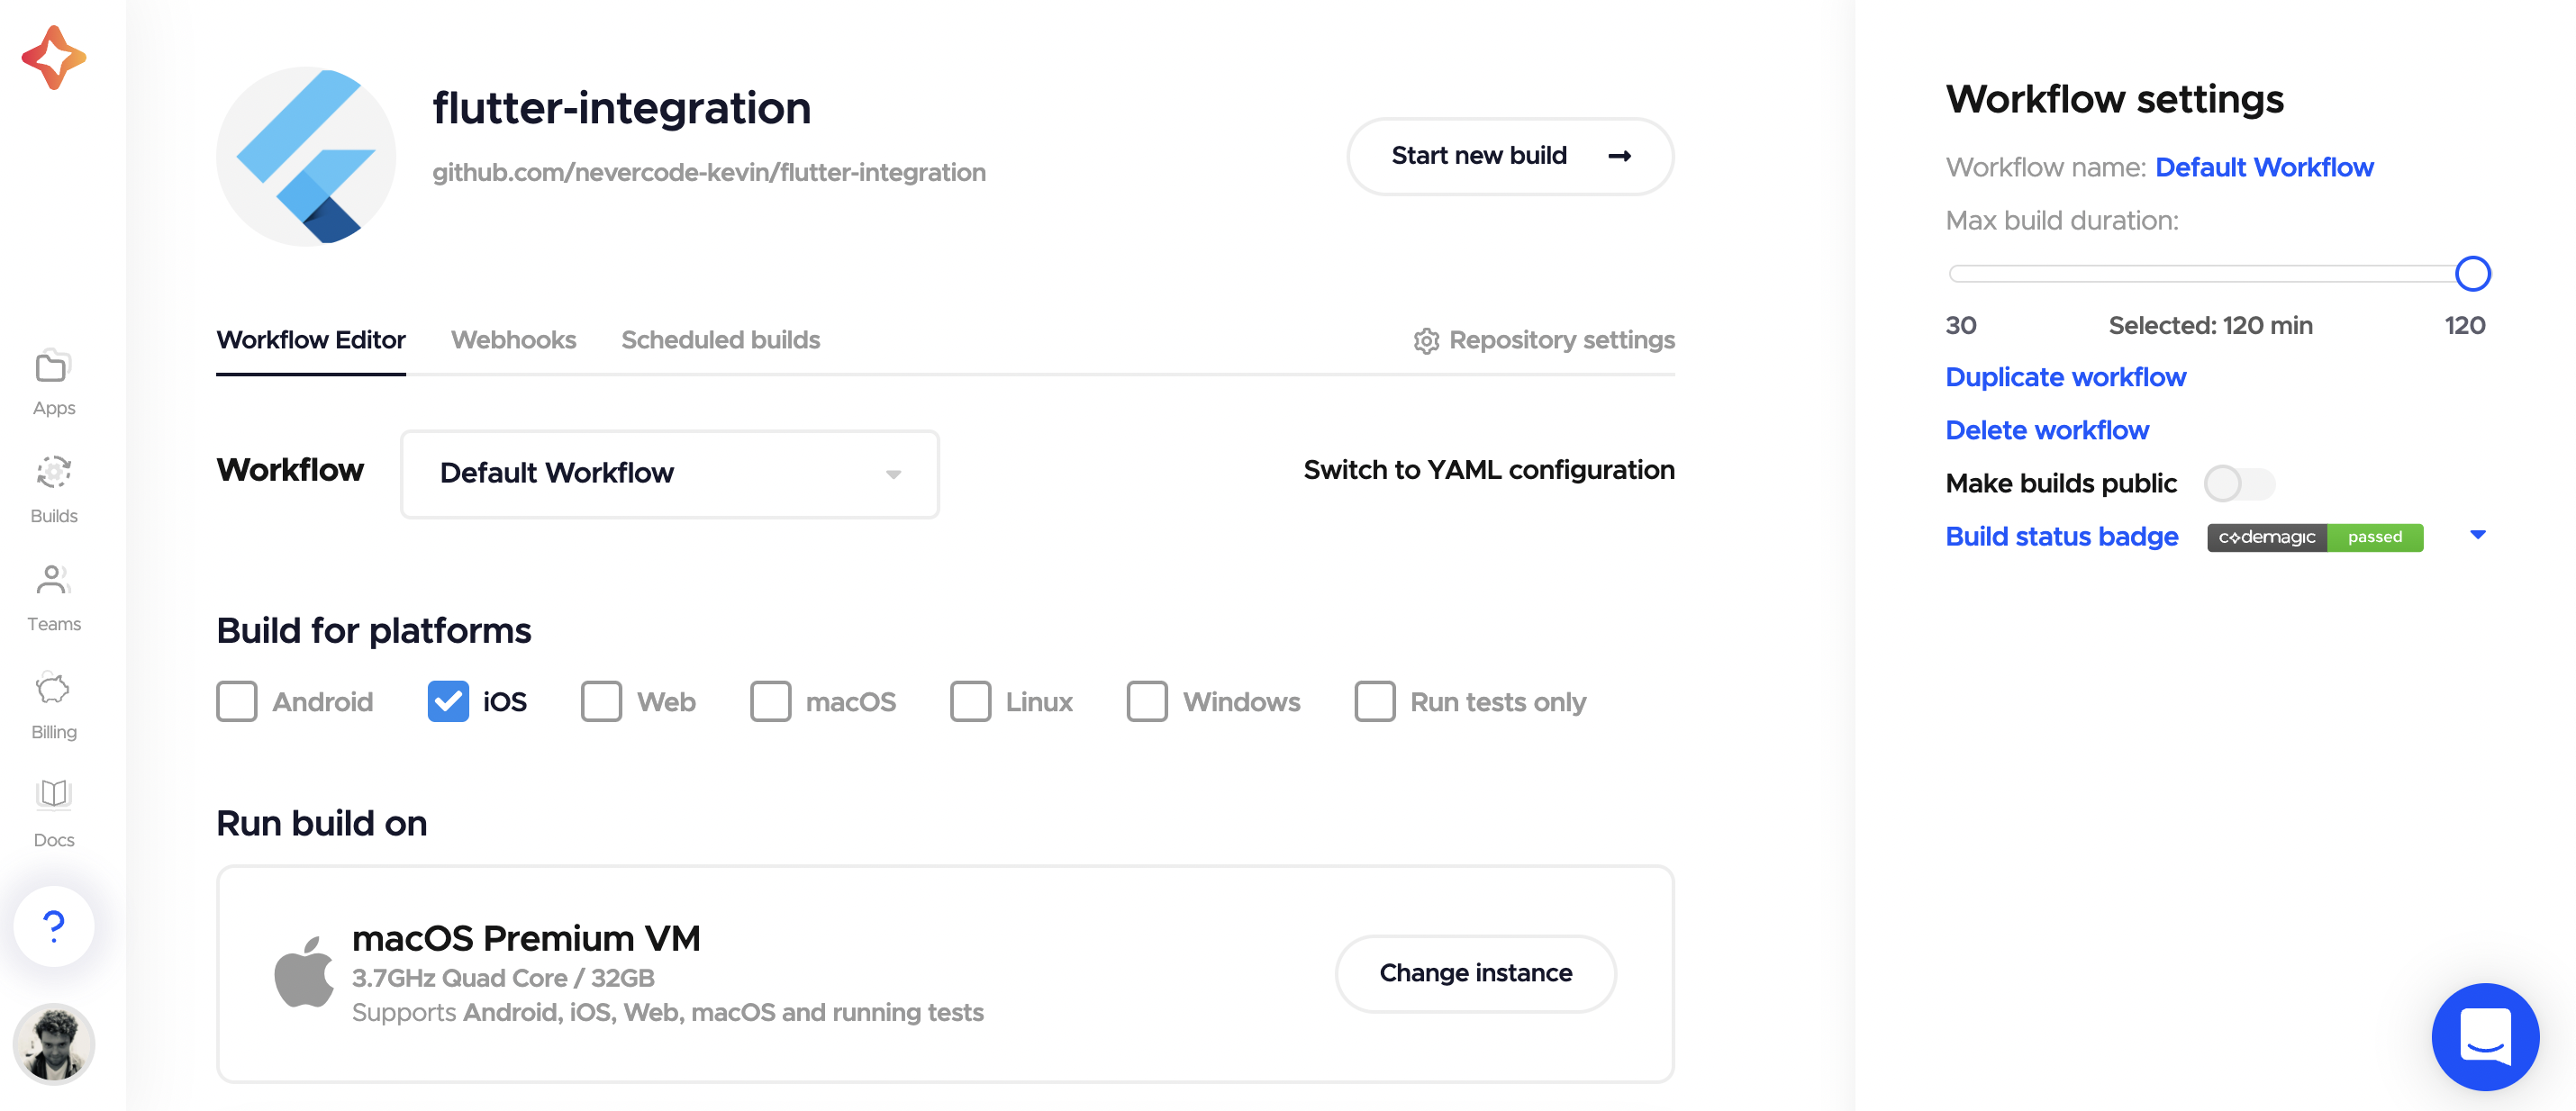Expand the build status badge arrow

(2478, 536)
